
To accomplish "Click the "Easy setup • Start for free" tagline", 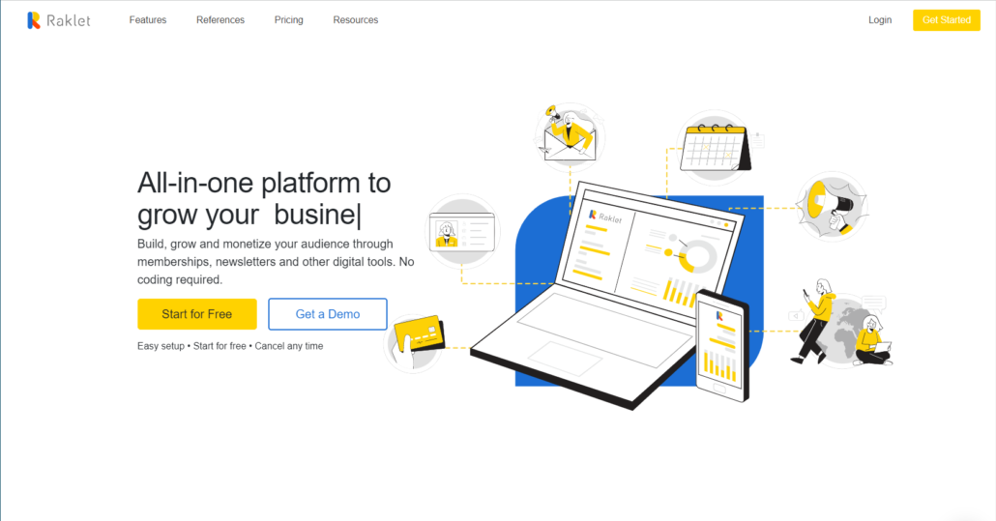I will [230, 346].
